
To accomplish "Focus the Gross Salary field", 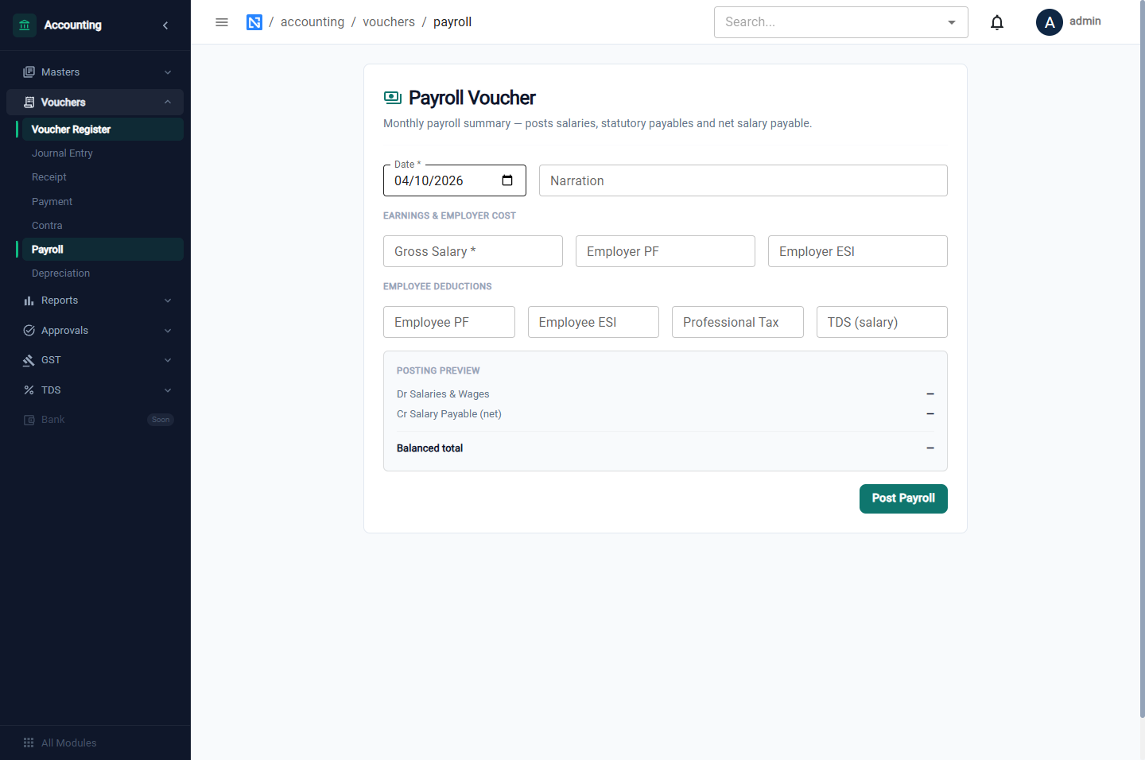I will pos(473,251).
